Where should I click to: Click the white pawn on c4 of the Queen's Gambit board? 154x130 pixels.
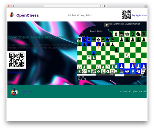pyautogui.click(x=89, y=58)
